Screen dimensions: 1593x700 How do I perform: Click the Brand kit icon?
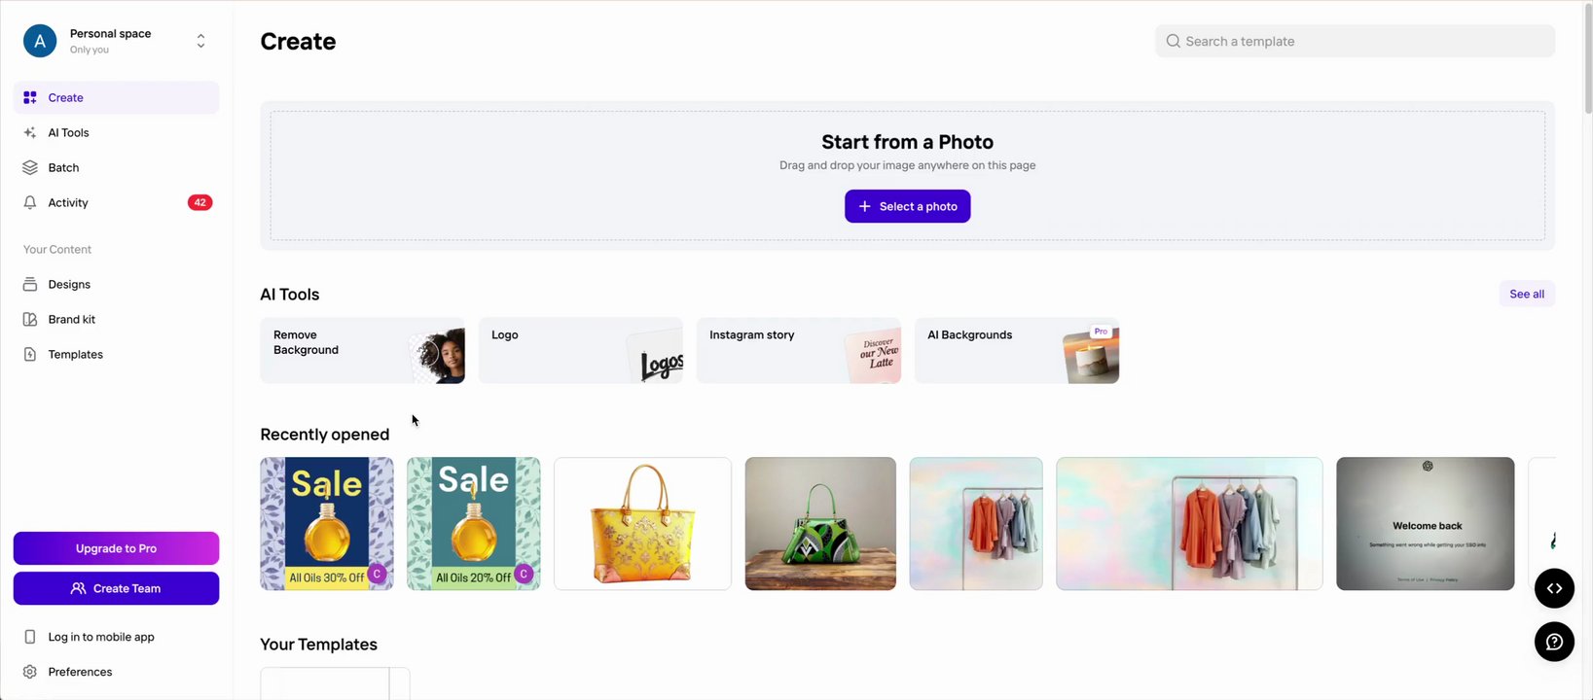[x=30, y=319]
